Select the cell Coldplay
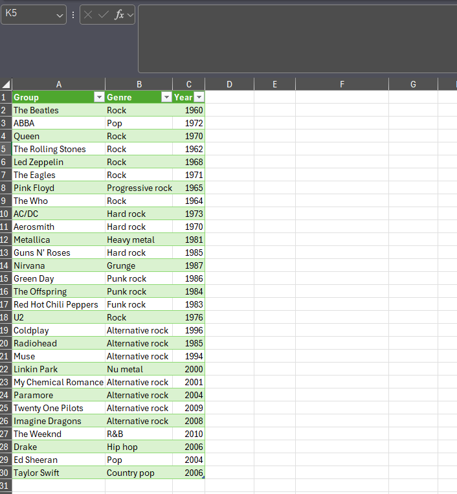457x494 pixels. coord(59,330)
